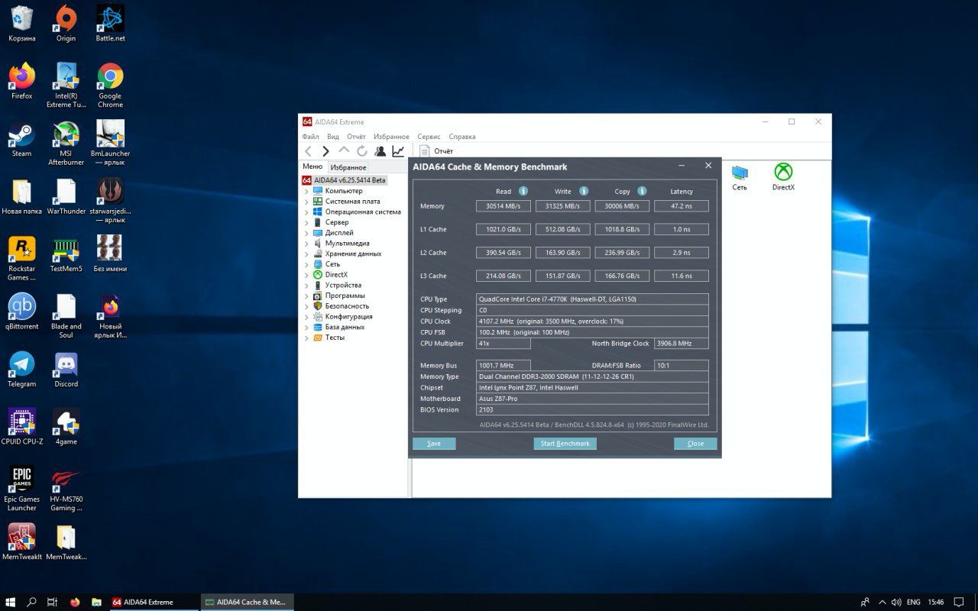Image resolution: width=978 pixels, height=611 pixels.
Task: Click the Close button in benchmark dialog
Action: [695, 444]
